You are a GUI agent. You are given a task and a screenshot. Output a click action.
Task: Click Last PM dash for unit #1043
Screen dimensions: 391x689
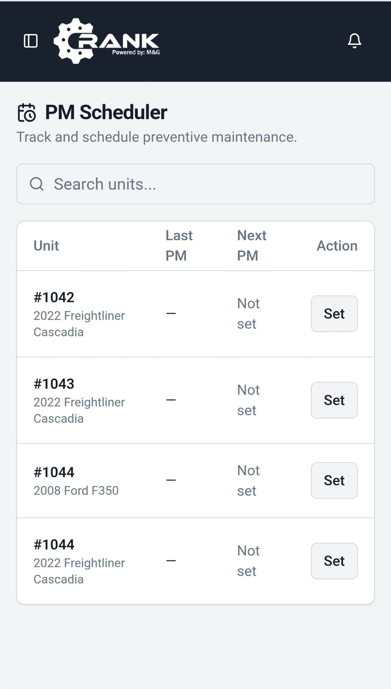[x=171, y=400]
